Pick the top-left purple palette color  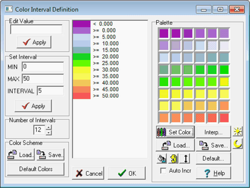click(164, 33)
